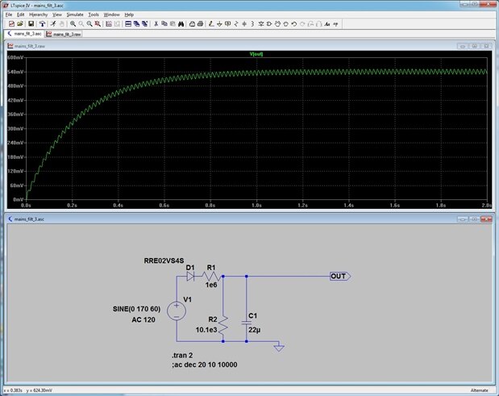Select the Label Net tool
This screenshot has width=499, height=396.
(228, 24)
